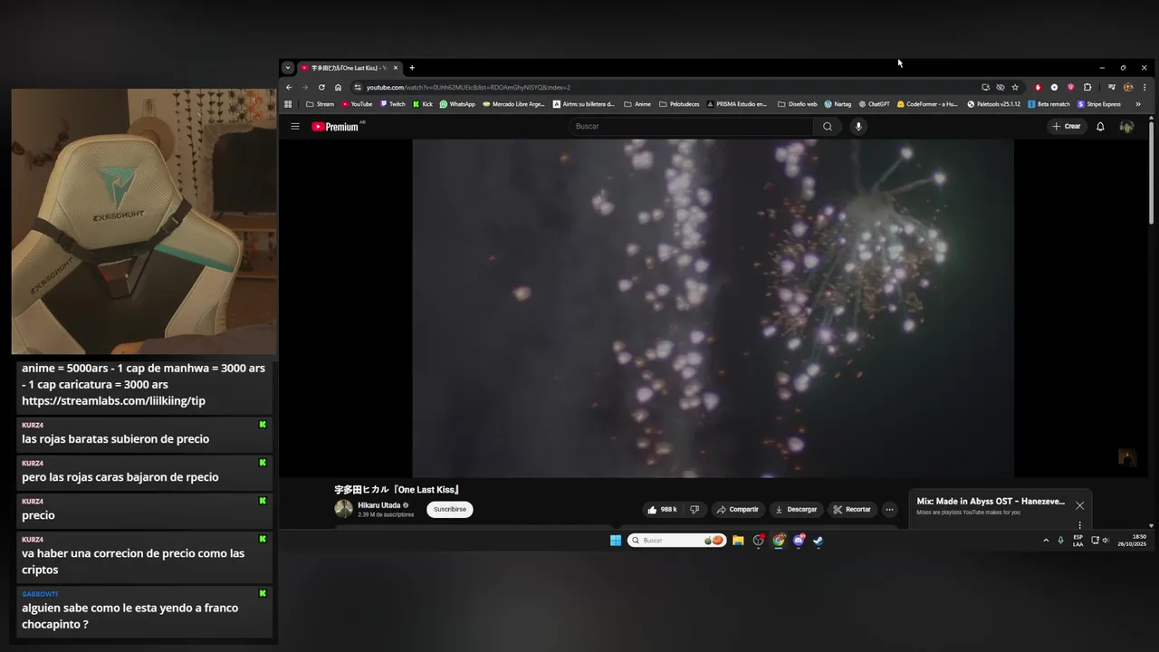
Task: Click the Compartir share button
Action: pos(738,510)
